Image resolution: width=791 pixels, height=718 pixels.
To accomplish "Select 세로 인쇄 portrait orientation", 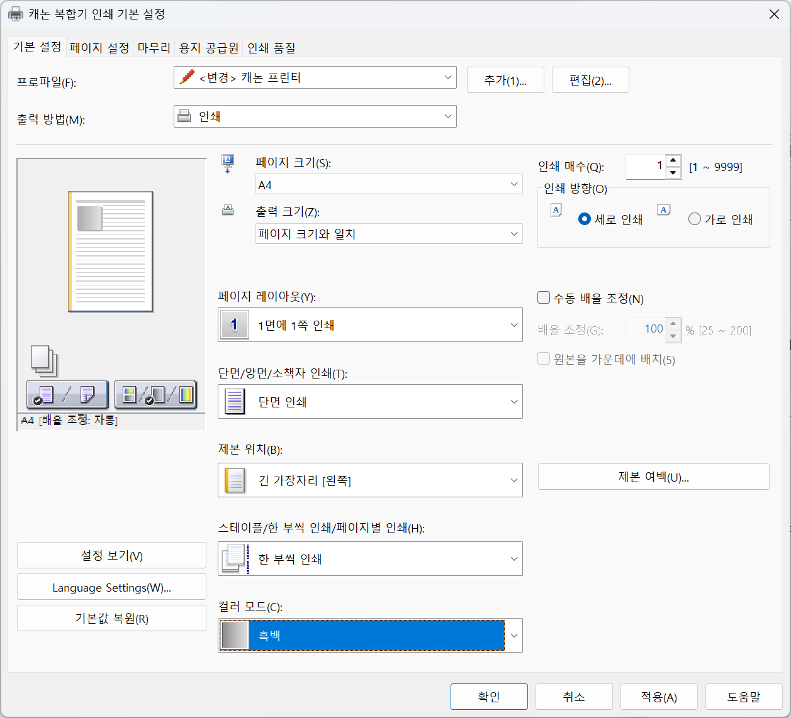I will 585,219.
